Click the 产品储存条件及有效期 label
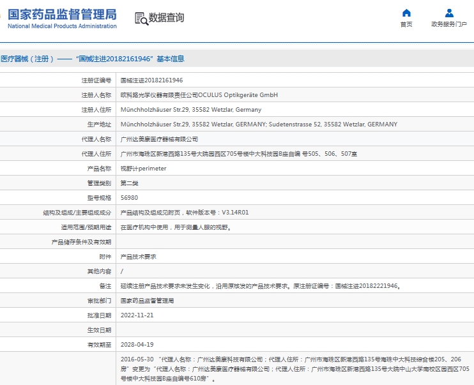Image resolution: width=474 pixels, height=385 pixels. 81,242
